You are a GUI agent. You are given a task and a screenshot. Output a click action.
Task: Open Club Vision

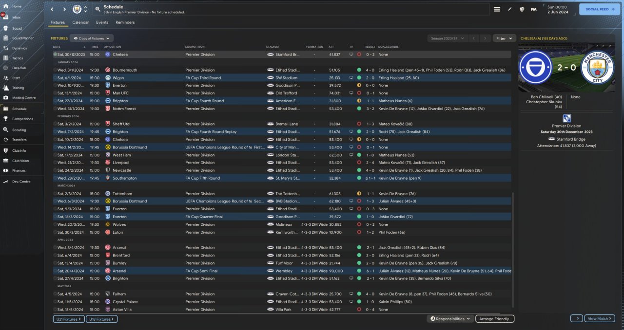coord(20,161)
